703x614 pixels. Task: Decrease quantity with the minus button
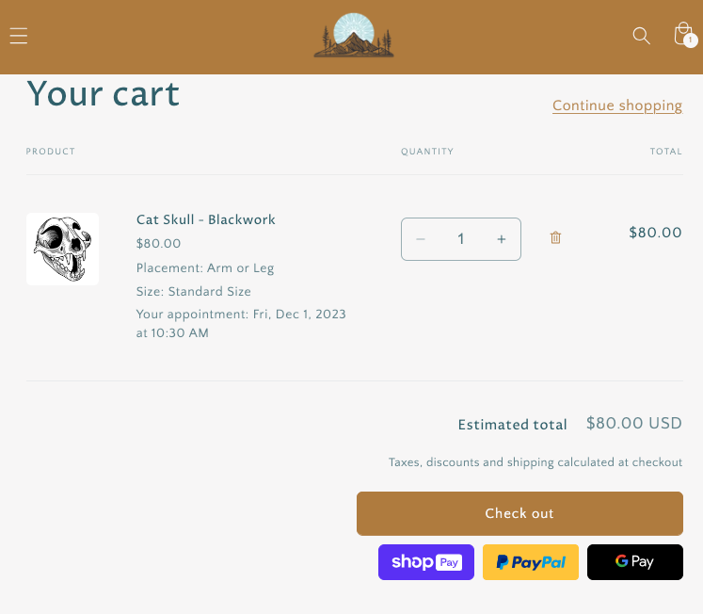pos(421,239)
